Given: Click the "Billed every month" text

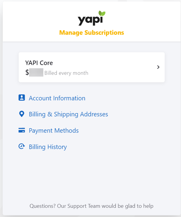Looking at the screenshot, I should point(66,73).
